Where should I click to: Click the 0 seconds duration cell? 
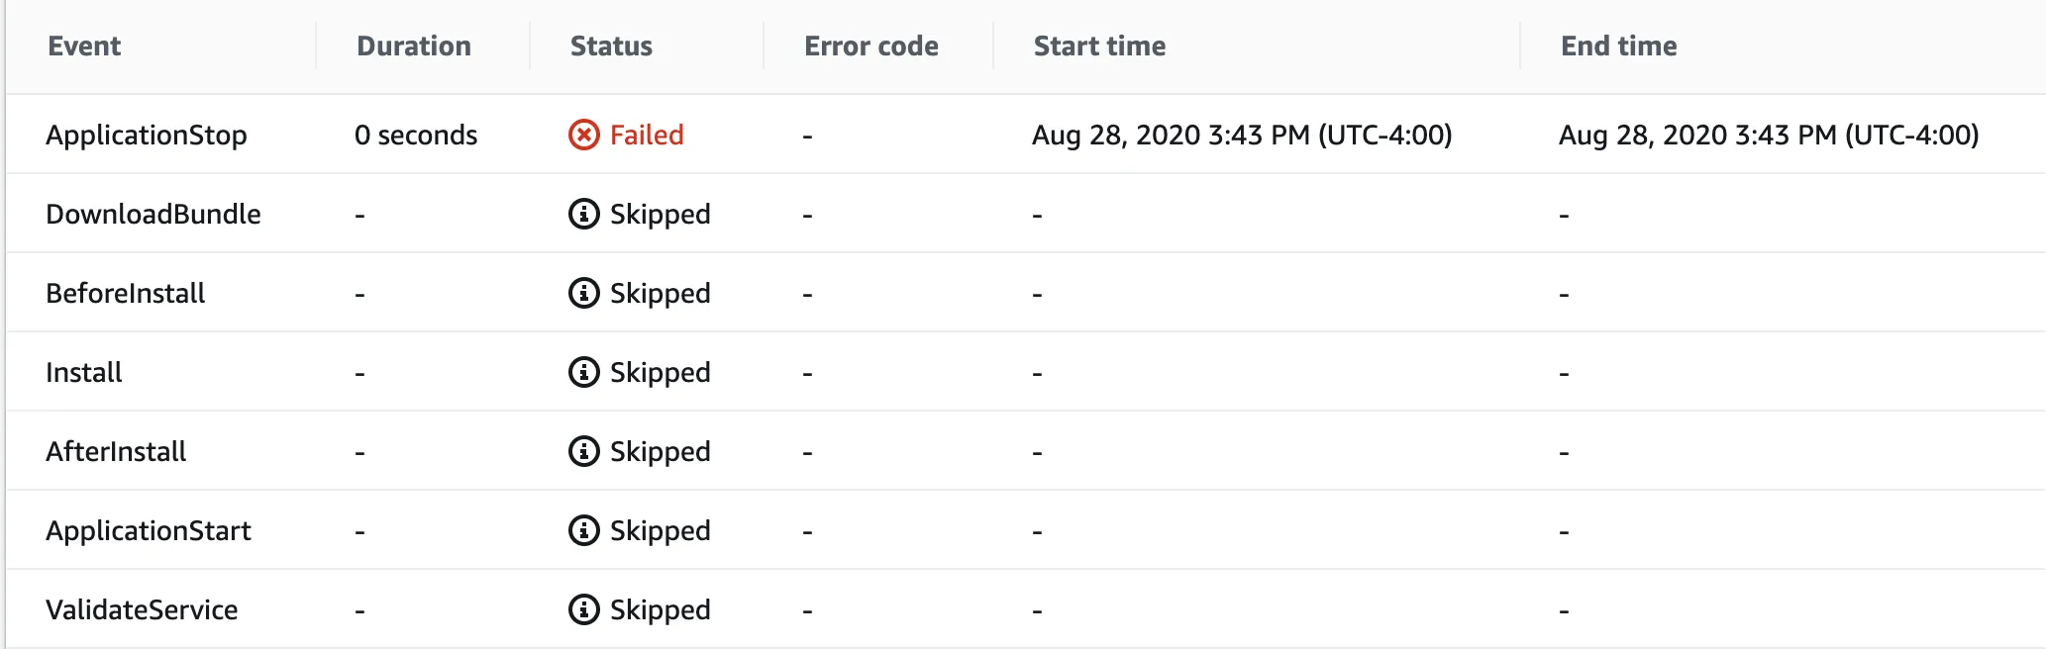[416, 136]
